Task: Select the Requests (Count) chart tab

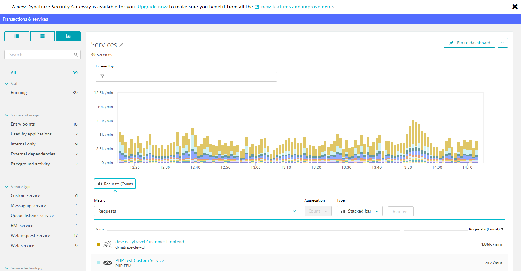Action: point(115,184)
